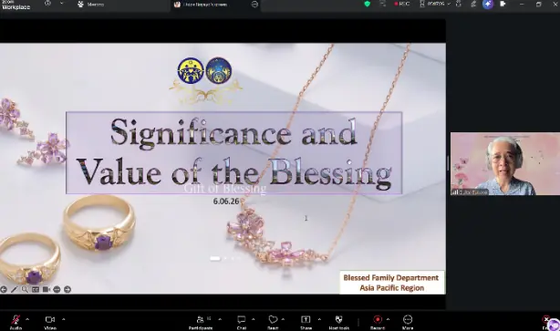Open the Meeting tab at top
Screen dimensions: 560x331
(90, 5)
